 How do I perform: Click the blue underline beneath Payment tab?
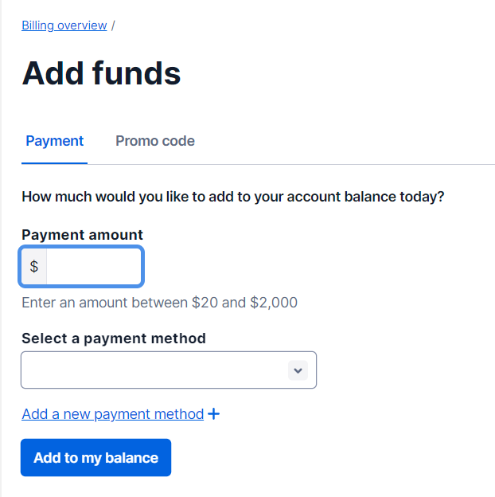(x=54, y=163)
